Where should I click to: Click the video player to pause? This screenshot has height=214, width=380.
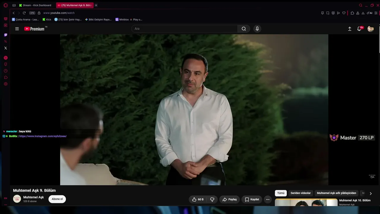tap(194, 110)
